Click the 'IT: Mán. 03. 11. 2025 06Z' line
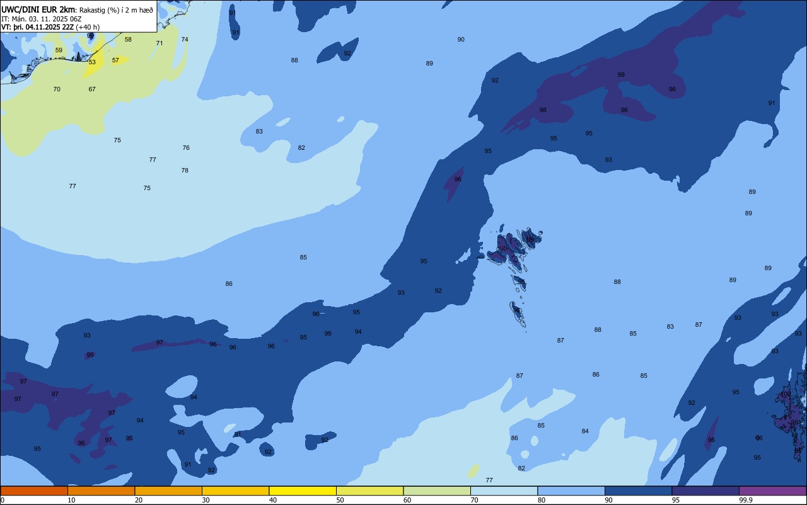Viewport: 807px width, 505px height. point(42,19)
